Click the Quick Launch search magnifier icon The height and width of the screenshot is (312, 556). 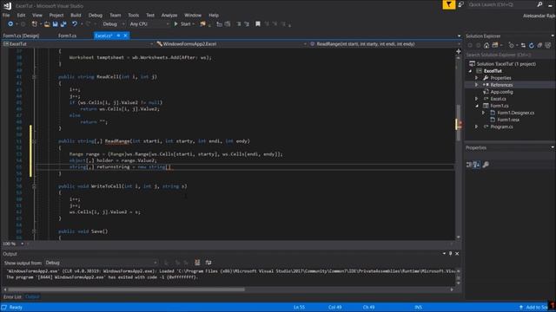[x=539, y=4]
